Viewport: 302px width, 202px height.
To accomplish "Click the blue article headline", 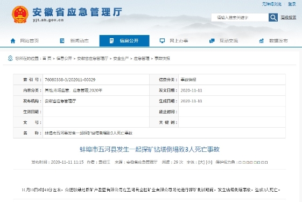I will point(150,149).
